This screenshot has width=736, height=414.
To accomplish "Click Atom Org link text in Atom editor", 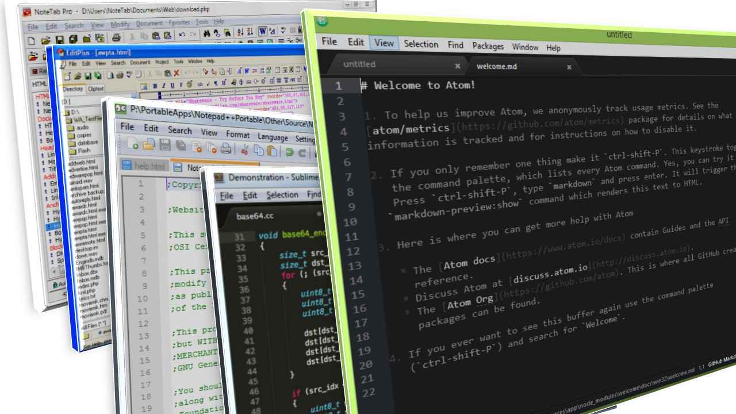I will coord(470,303).
